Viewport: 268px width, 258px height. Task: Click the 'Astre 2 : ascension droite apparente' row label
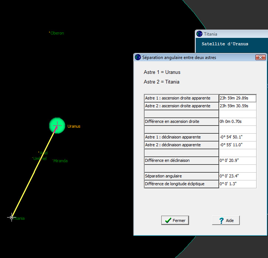pos(182,106)
